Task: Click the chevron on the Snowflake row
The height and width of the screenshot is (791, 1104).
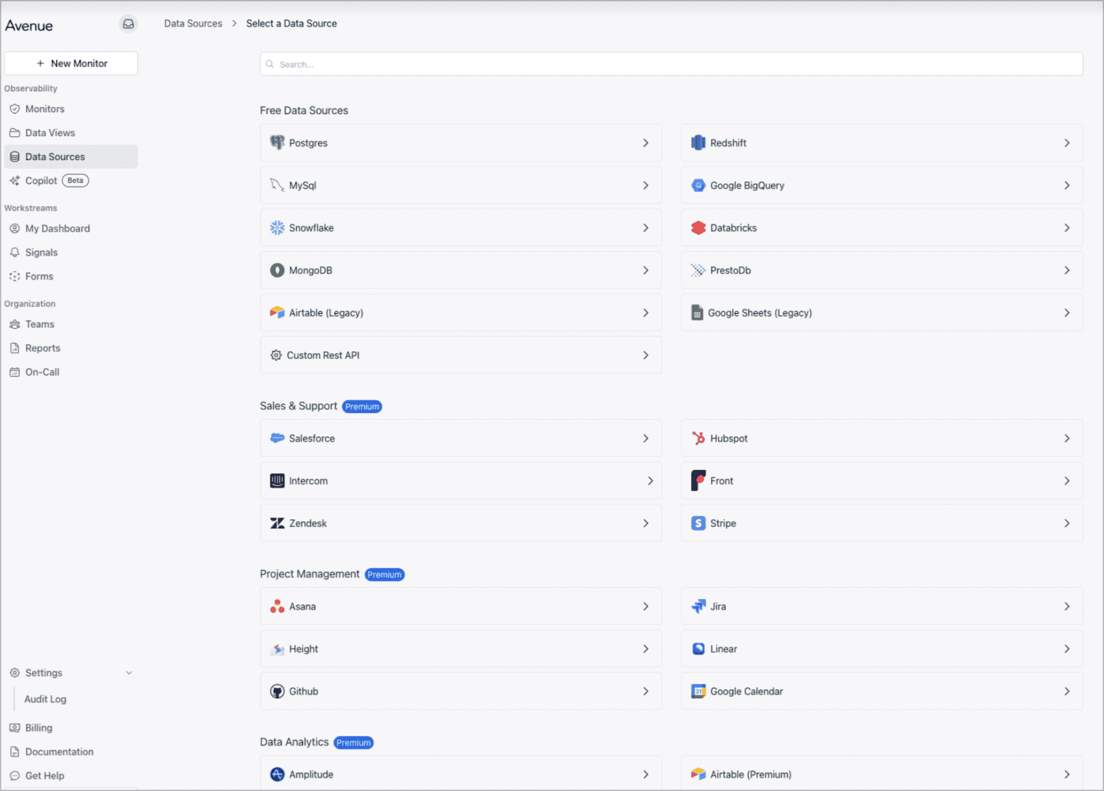Action: (x=645, y=228)
